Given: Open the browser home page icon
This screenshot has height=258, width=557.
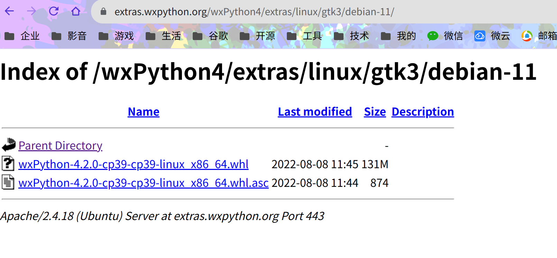Looking at the screenshot, I should [76, 11].
